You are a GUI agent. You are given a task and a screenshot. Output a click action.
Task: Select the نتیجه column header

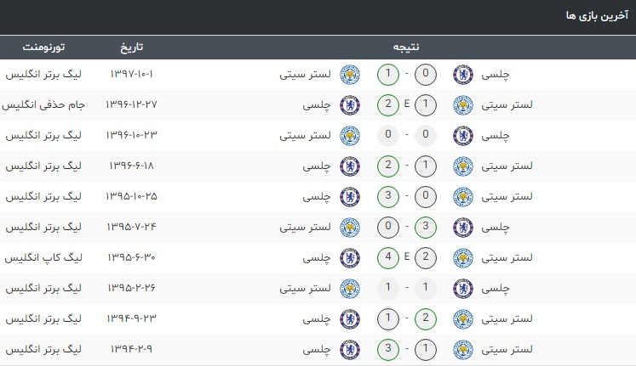point(406,48)
